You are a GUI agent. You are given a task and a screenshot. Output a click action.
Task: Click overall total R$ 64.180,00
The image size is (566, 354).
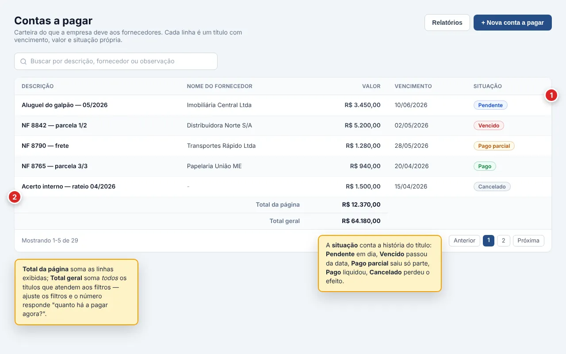pyautogui.click(x=361, y=221)
